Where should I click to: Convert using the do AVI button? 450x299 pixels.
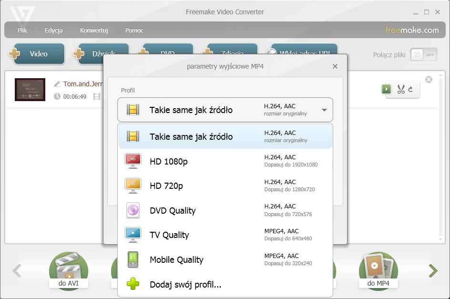click(x=69, y=270)
